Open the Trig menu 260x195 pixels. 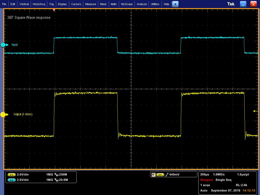click(51, 4)
